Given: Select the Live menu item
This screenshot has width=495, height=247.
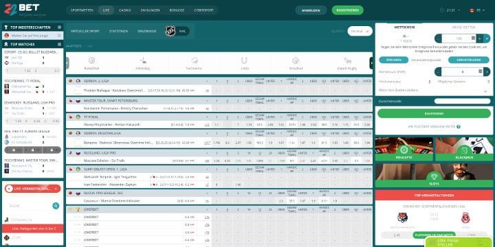Looking at the screenshot, I should 106,10.
